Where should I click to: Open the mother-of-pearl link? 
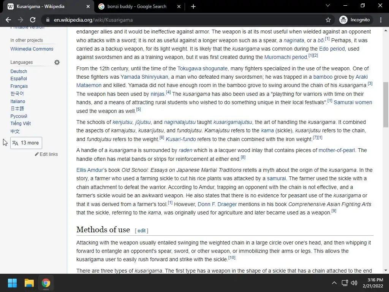(x=337, y=150)
